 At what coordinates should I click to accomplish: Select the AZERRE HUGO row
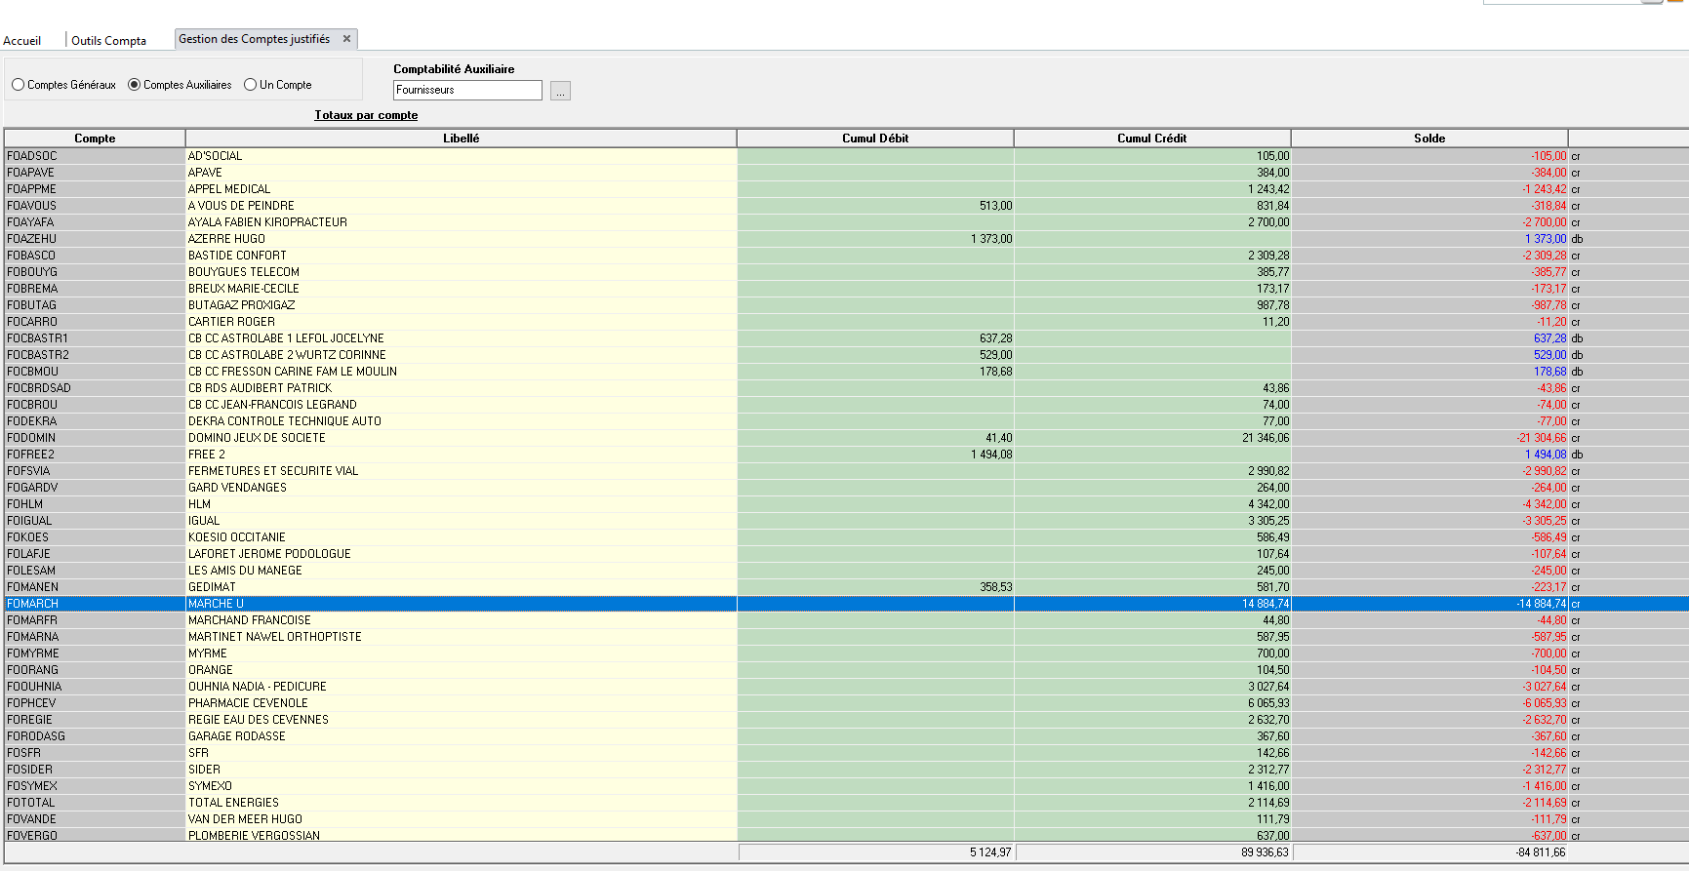point(846,239)
